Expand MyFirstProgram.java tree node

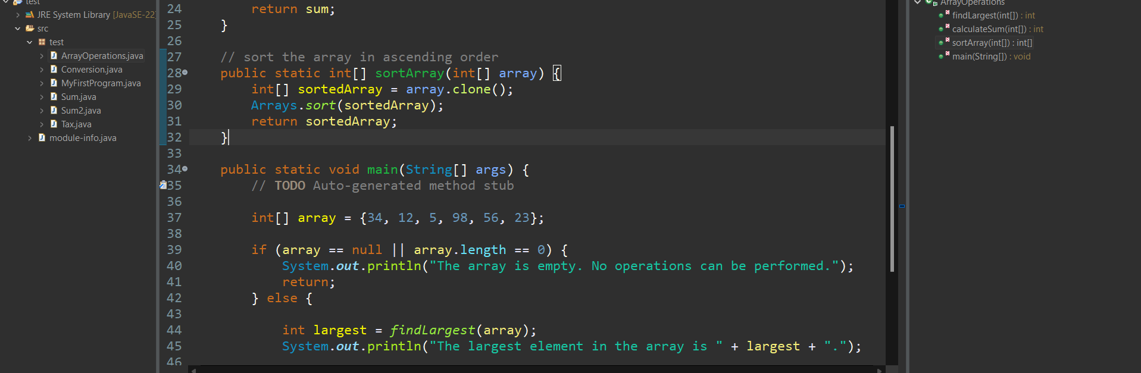tap(42, 83)
